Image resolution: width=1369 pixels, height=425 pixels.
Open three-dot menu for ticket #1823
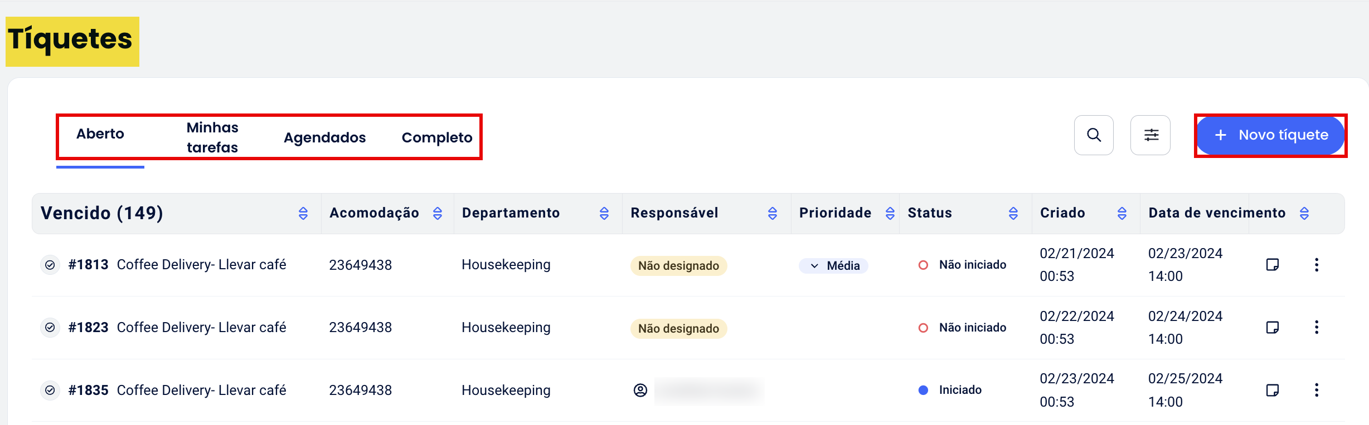tap(1317, 328)
